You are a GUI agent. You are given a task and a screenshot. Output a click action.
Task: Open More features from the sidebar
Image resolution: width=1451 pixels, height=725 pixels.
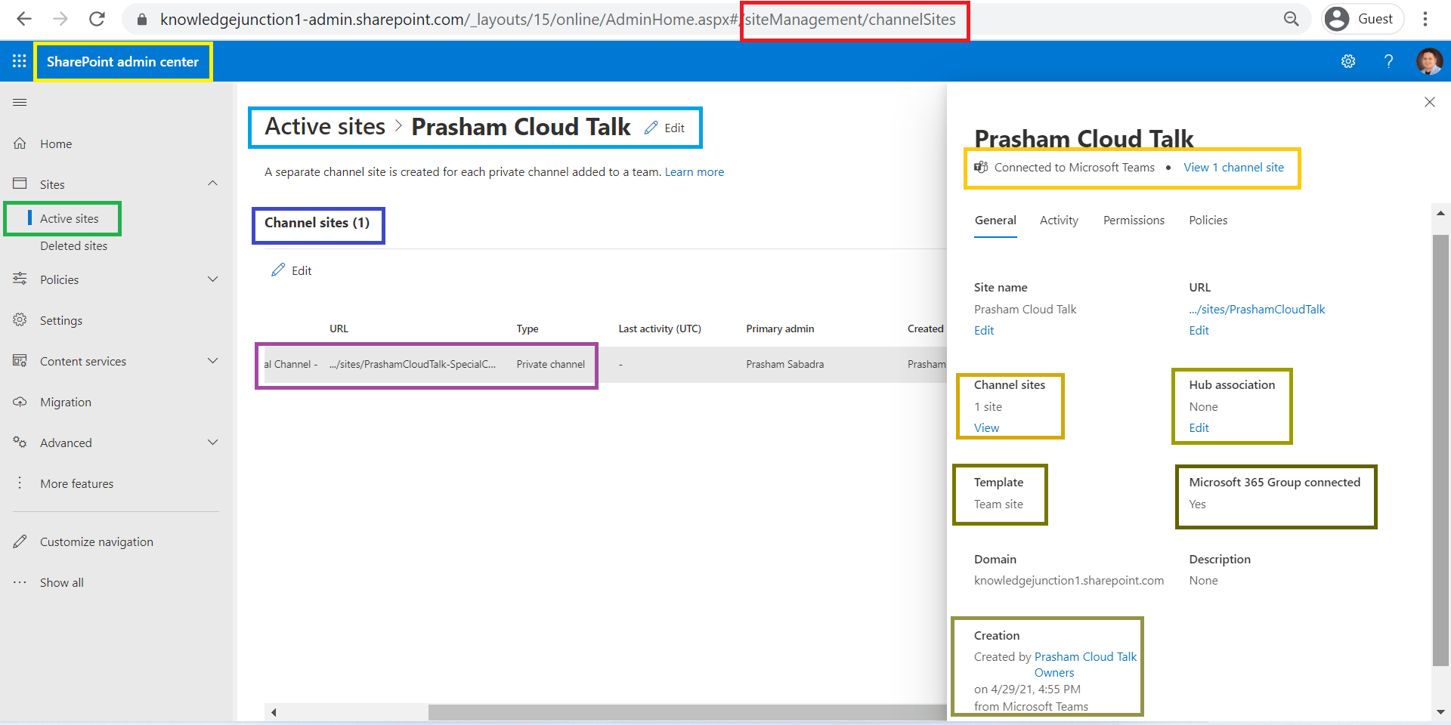coord(76,483)
